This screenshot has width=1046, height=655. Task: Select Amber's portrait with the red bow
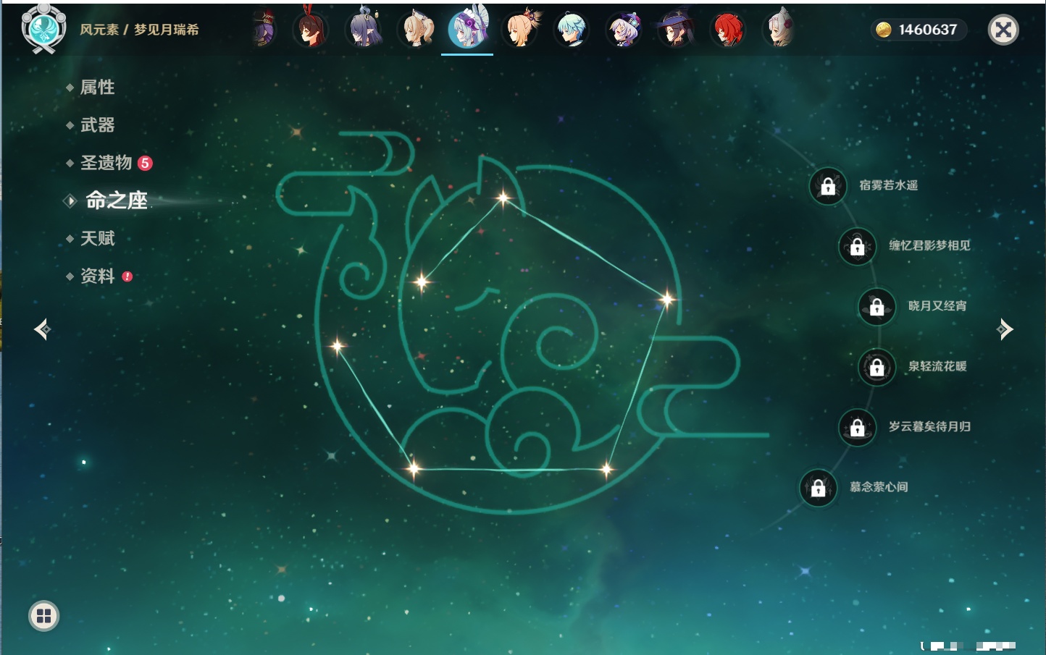(311, 30)
